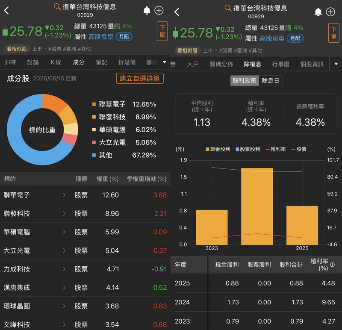Tap the back arrow on right screen
This screenshot has width=342, height=330.
177,12
